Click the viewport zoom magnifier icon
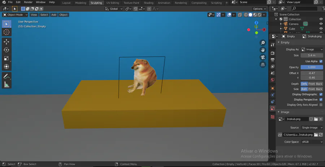Screen dimensions: 325x167 [263, 43]
